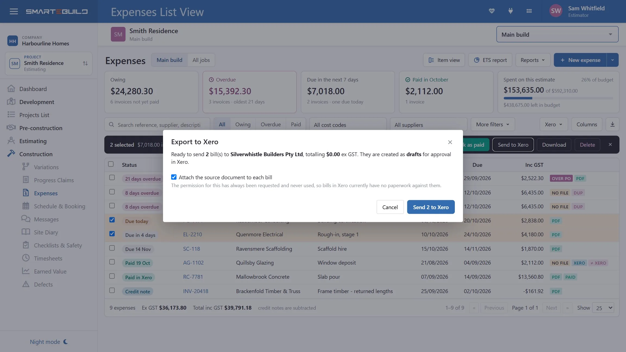
Task: Click the plug integrations icon in header
Action: coord(511,11)
